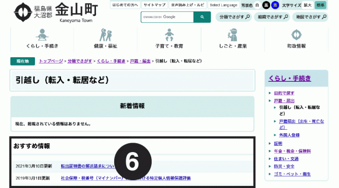
Task: Open 目的で探す in sidebar
Action: 284,93
